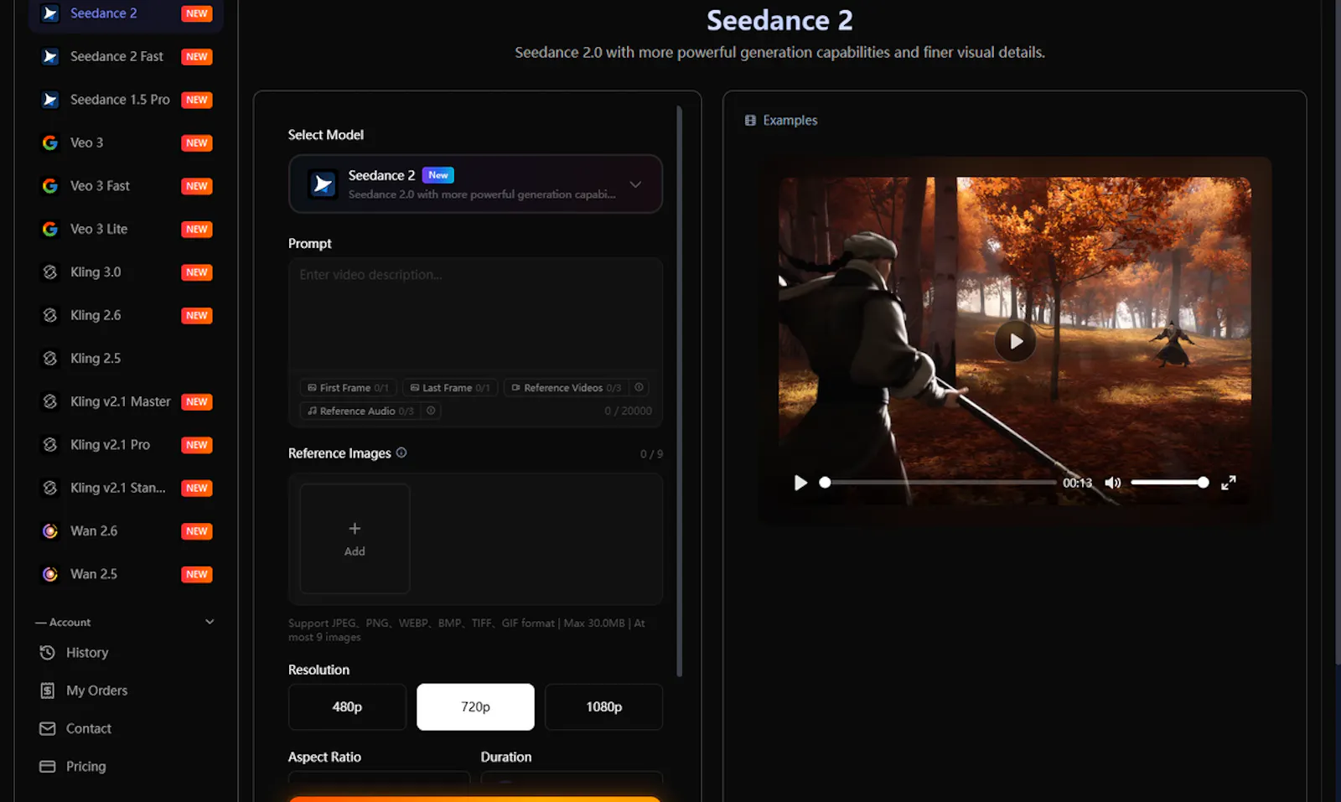
Task: Click the Kling 2.6 swirl icon
Action: pyautogui.click(x=50, y=315)
